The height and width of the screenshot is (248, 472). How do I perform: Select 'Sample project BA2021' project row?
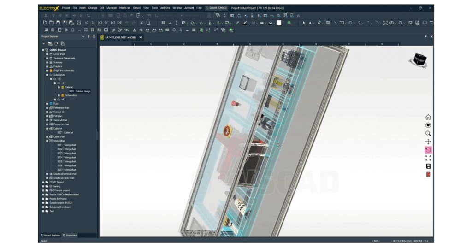pos(61,203)
